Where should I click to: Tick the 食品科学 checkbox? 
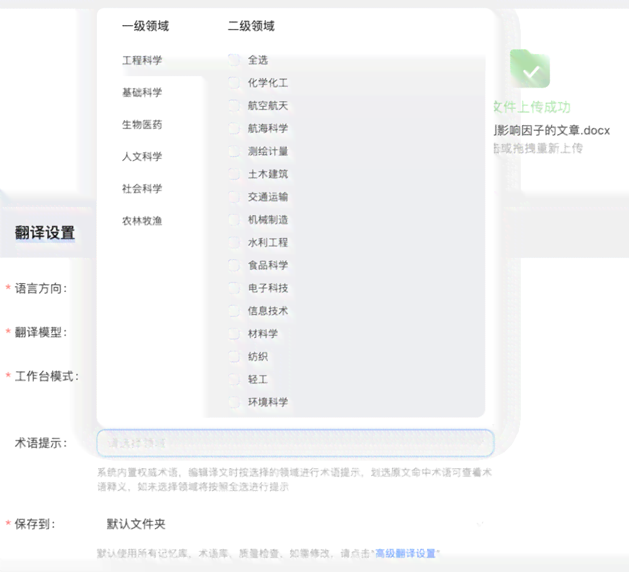[234, 266]
